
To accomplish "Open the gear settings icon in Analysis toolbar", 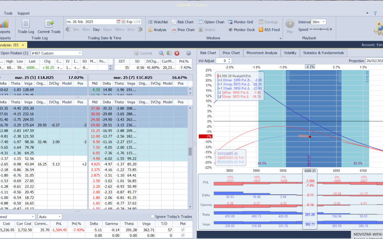I will 188,53.
